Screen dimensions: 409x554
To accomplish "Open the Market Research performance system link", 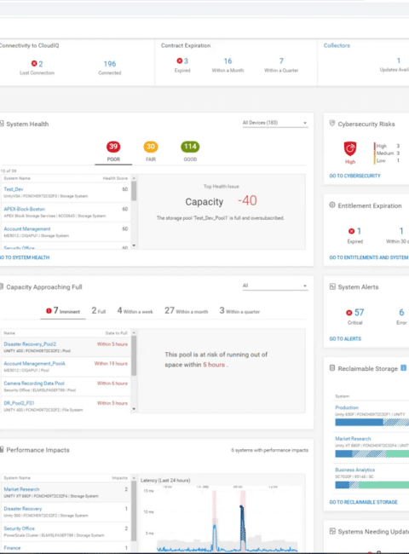I will click(x=21, y=489).
